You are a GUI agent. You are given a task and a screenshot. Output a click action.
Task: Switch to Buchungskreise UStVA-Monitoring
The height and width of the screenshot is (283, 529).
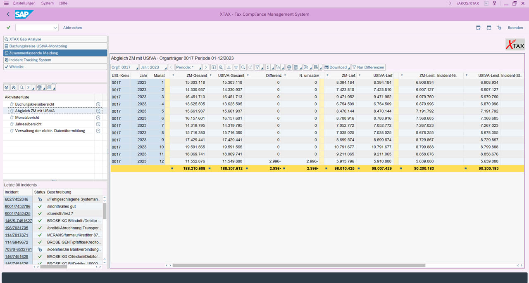tap(55, 46)
